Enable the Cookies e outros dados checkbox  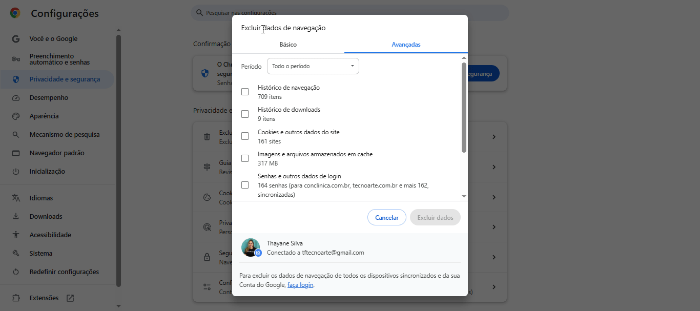(x=245, y=136)
